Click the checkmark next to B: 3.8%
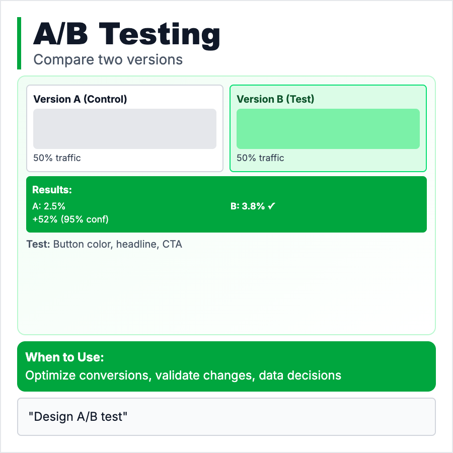453x453 pixels. 271,206
